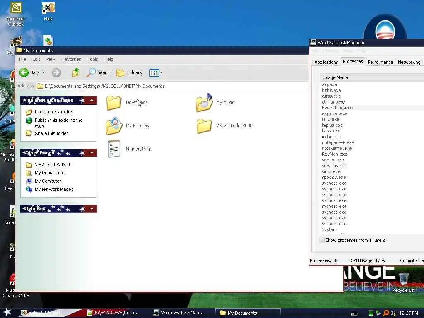Select the khguyryfyjgj text file icon
This screenshot has width=424, height=318.
click(x=114, y=149)
